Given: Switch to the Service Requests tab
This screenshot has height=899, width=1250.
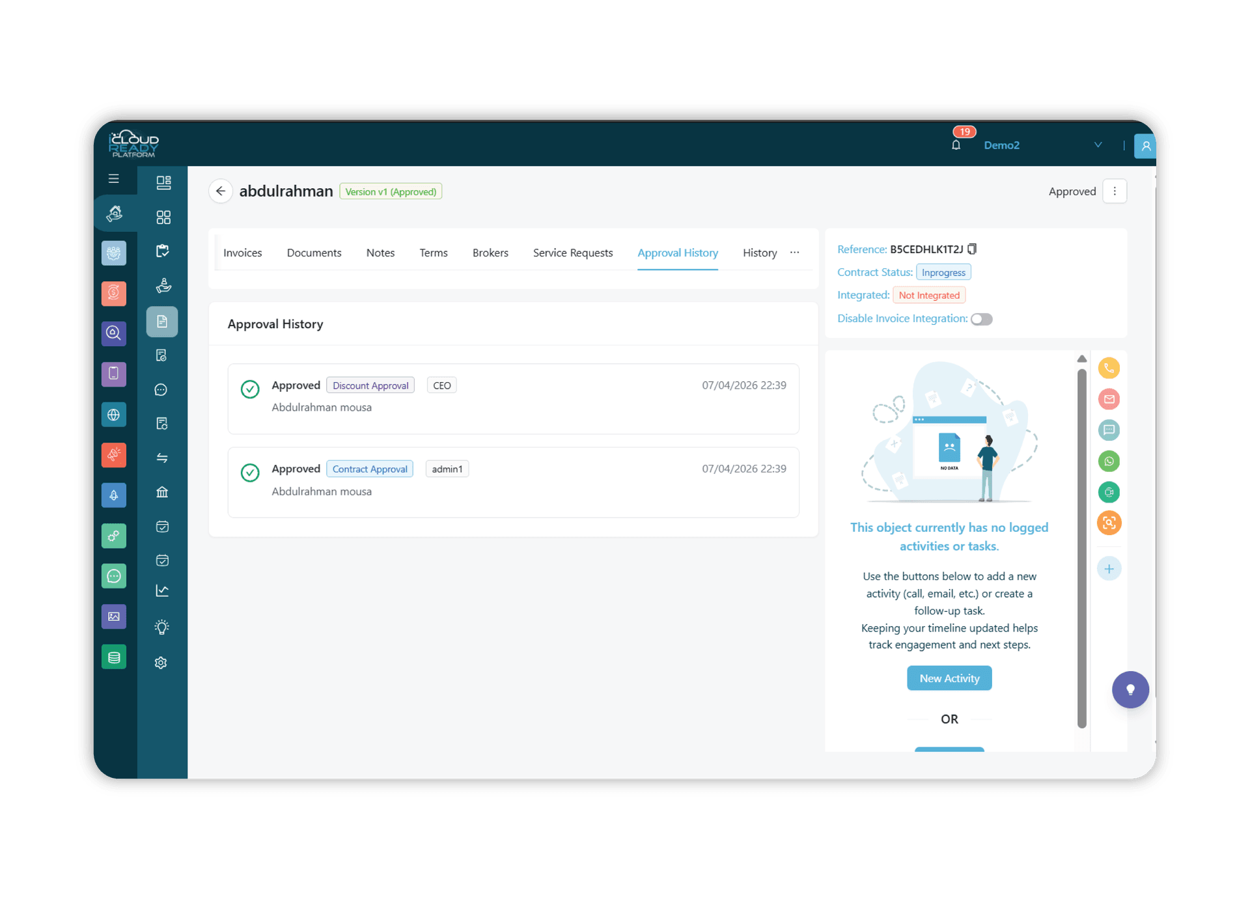Looking at the screenshot, I should click(x=573, y=253).
